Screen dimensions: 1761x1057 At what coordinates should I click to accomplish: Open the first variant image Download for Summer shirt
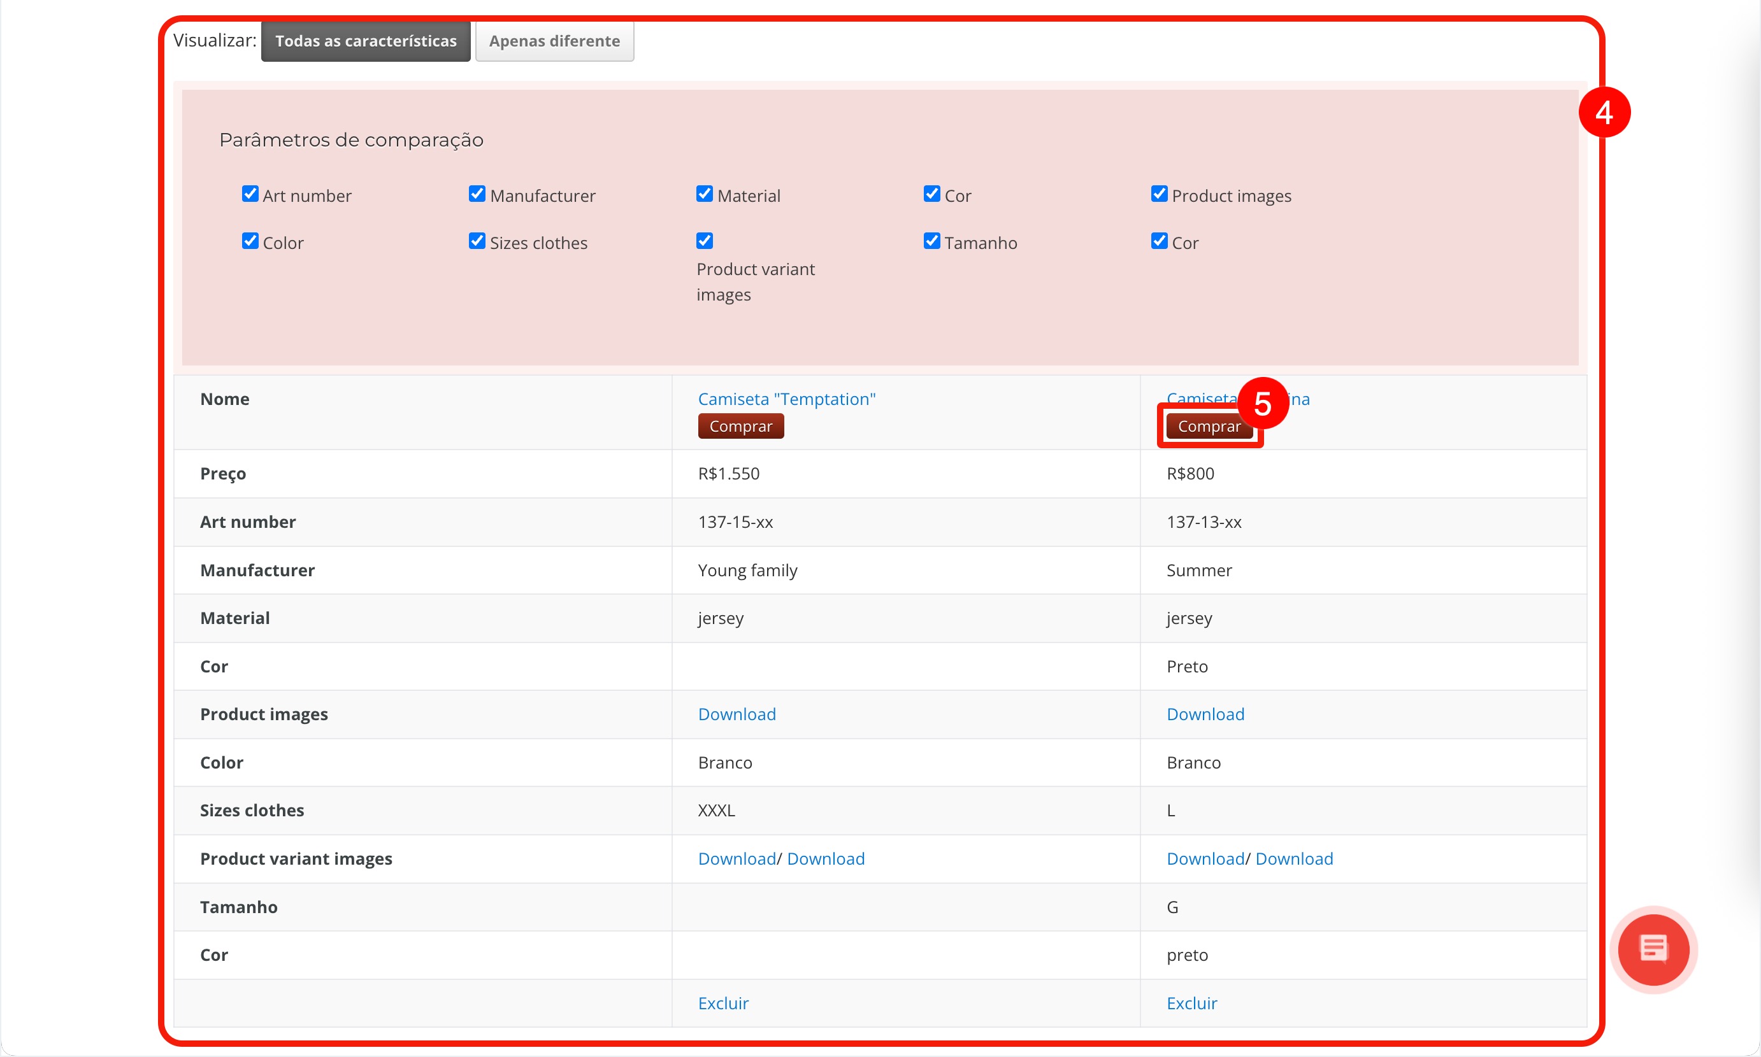[x=1205, y=858]
